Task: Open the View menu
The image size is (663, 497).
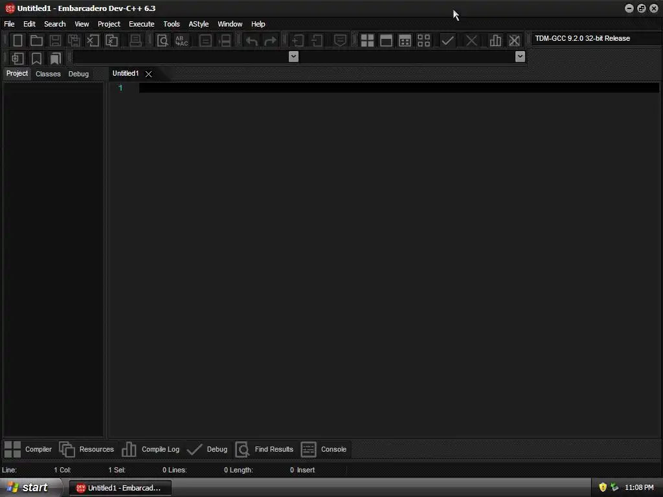Action: click(82, 24)
